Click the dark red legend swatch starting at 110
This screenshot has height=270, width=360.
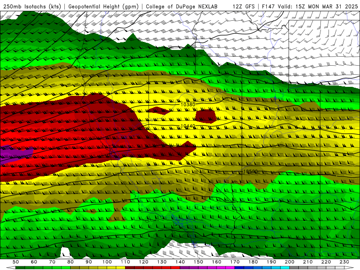coord(130,267)
